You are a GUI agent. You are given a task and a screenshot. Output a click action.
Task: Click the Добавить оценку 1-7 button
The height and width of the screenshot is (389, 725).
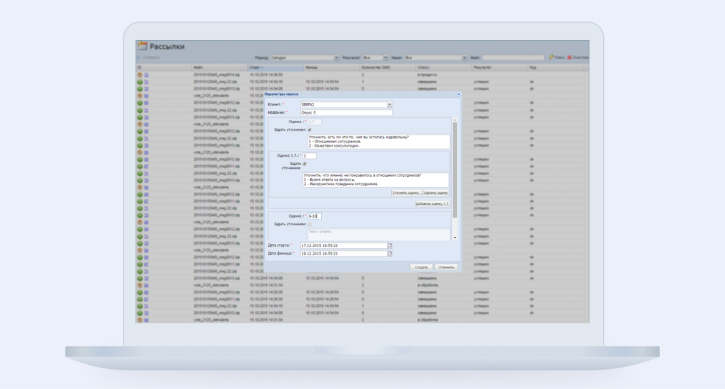pos(432,204)
